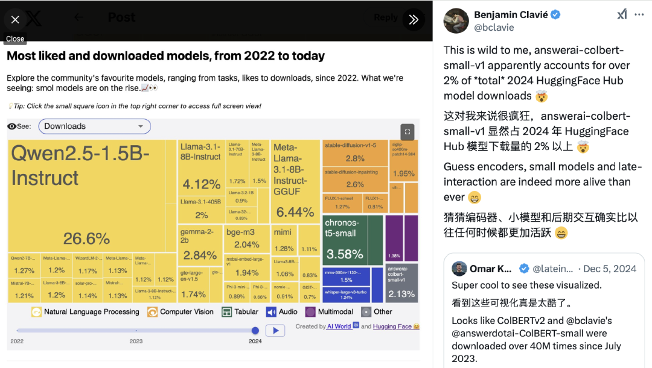Close the image viewer

15,19
